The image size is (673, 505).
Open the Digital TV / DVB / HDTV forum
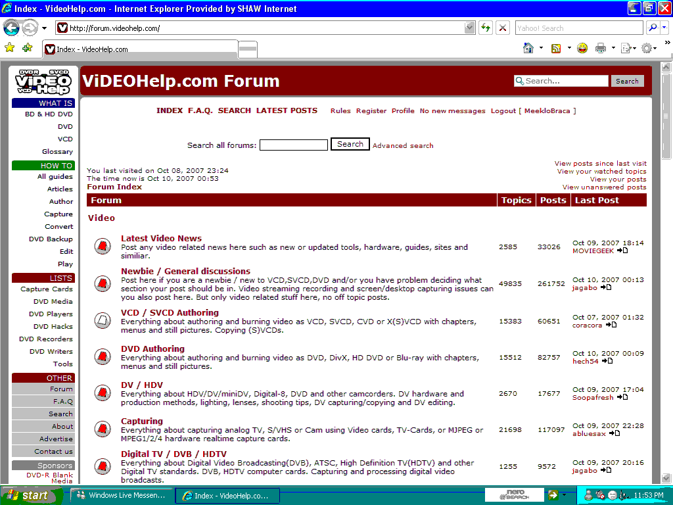(x=174, y=454)
